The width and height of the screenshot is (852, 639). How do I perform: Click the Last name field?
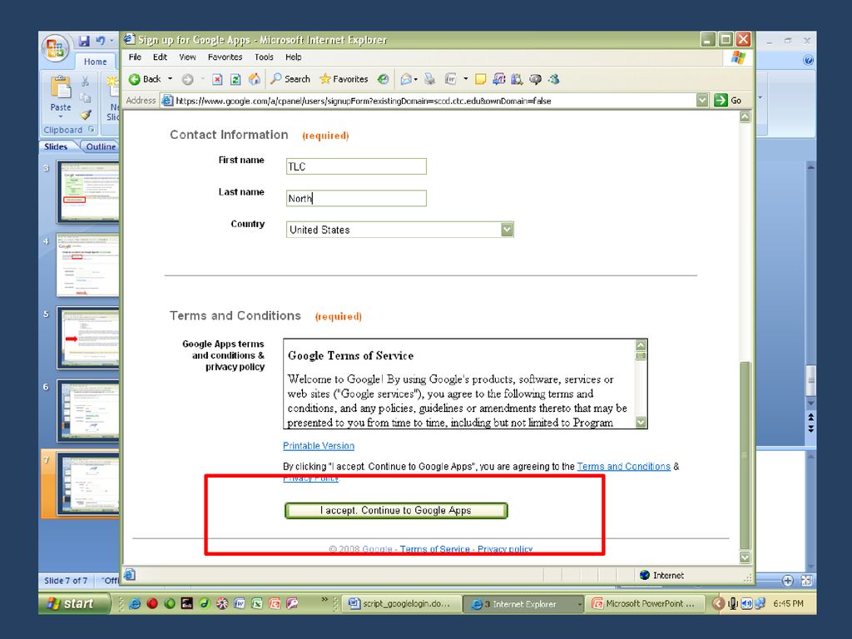point(356,198)
